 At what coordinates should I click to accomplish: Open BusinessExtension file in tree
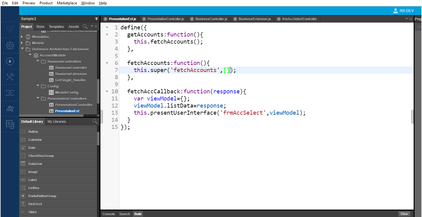click(x=71, y=74)
